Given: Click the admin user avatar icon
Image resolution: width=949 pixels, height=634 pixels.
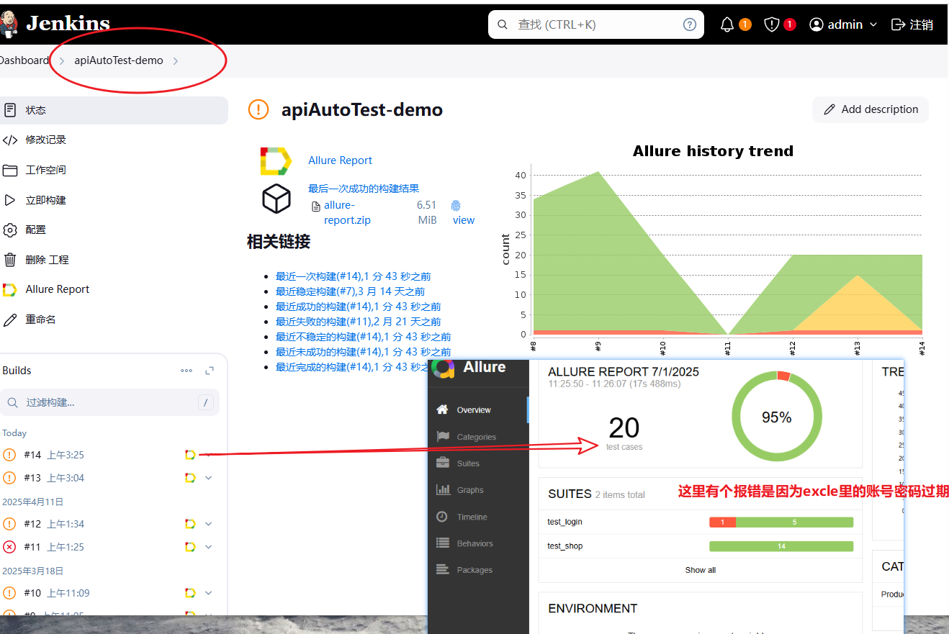Looking at the screenshot, I should [816, 24].
